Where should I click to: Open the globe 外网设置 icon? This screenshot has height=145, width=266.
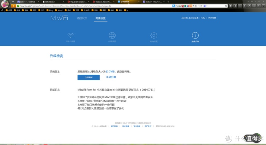pyautogui.click(x=112, y=37)
